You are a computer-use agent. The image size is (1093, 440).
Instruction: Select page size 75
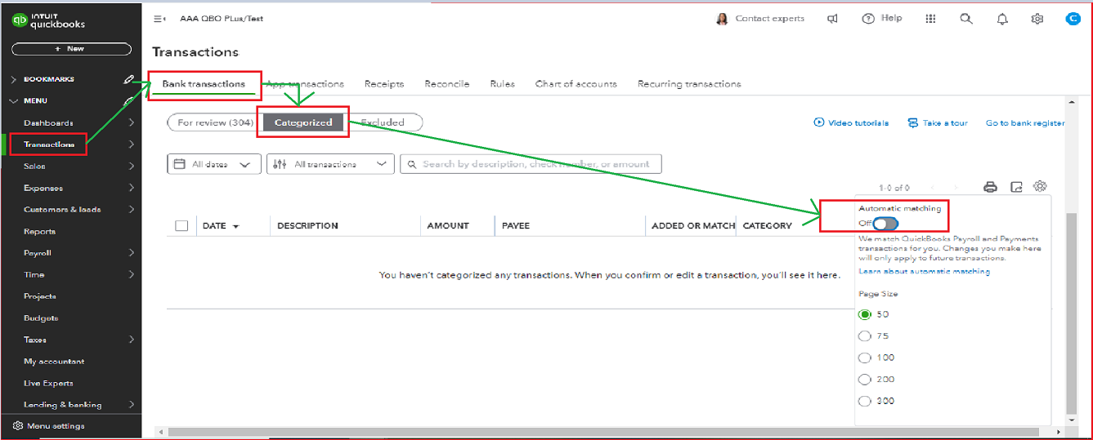pos(865,336)
